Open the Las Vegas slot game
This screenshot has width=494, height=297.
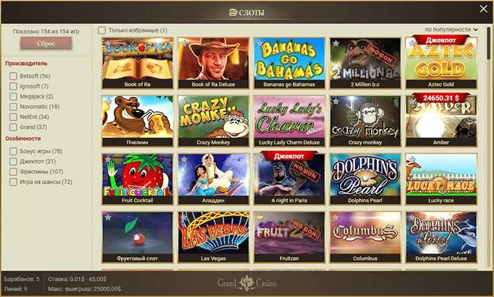(213, 237)
